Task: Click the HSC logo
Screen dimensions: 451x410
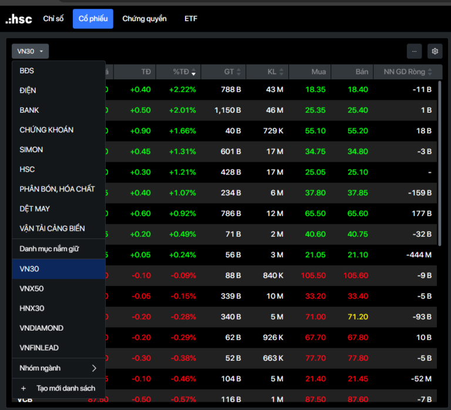Action: [19, 19]
